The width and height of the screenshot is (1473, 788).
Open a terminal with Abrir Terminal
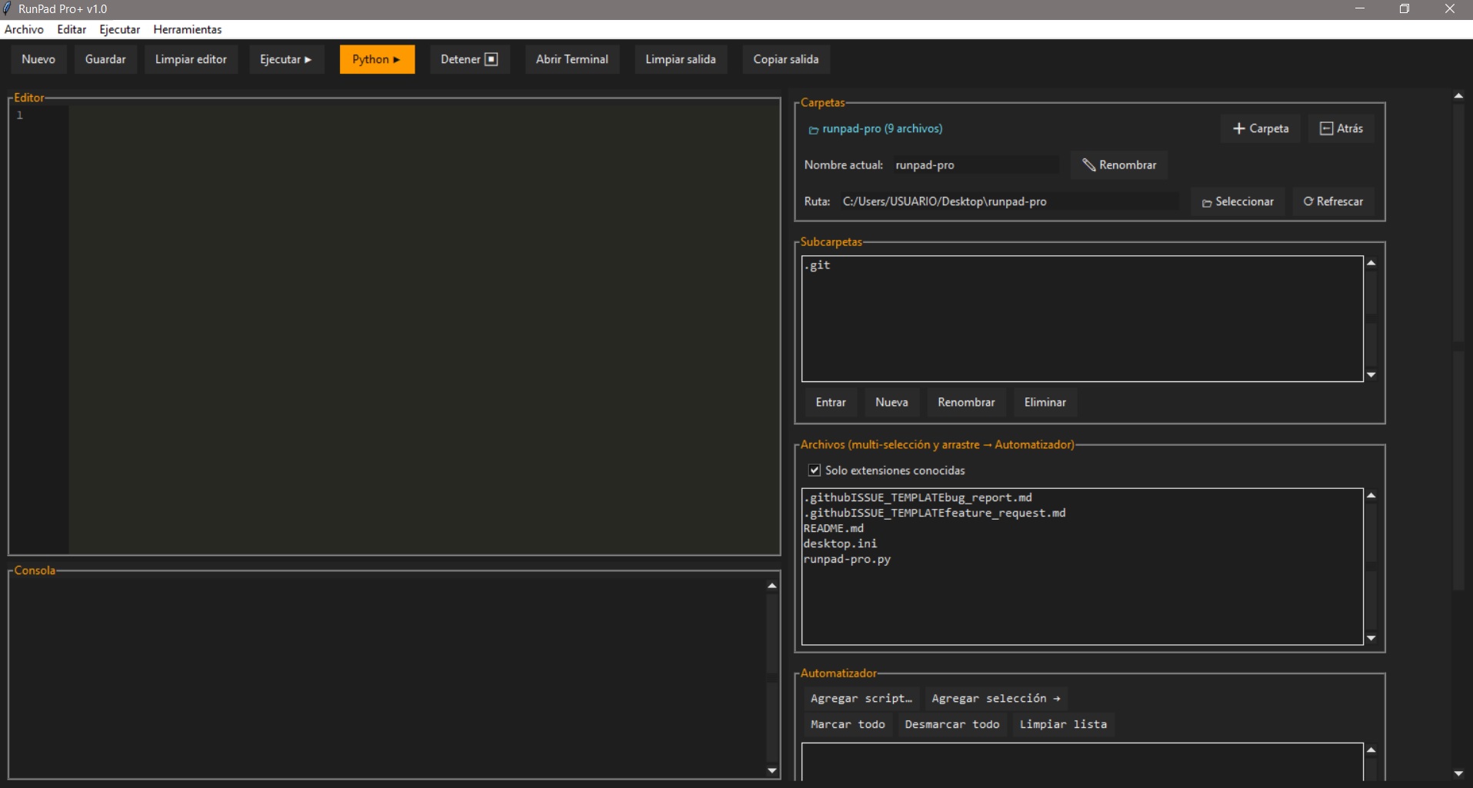pos(572,59)
